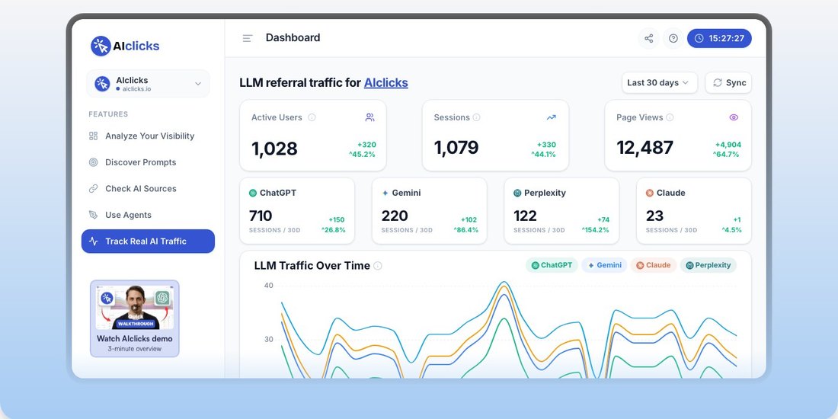Click the Active Users people icon
This screenshot has width=838, height=419.
[369, 117]
